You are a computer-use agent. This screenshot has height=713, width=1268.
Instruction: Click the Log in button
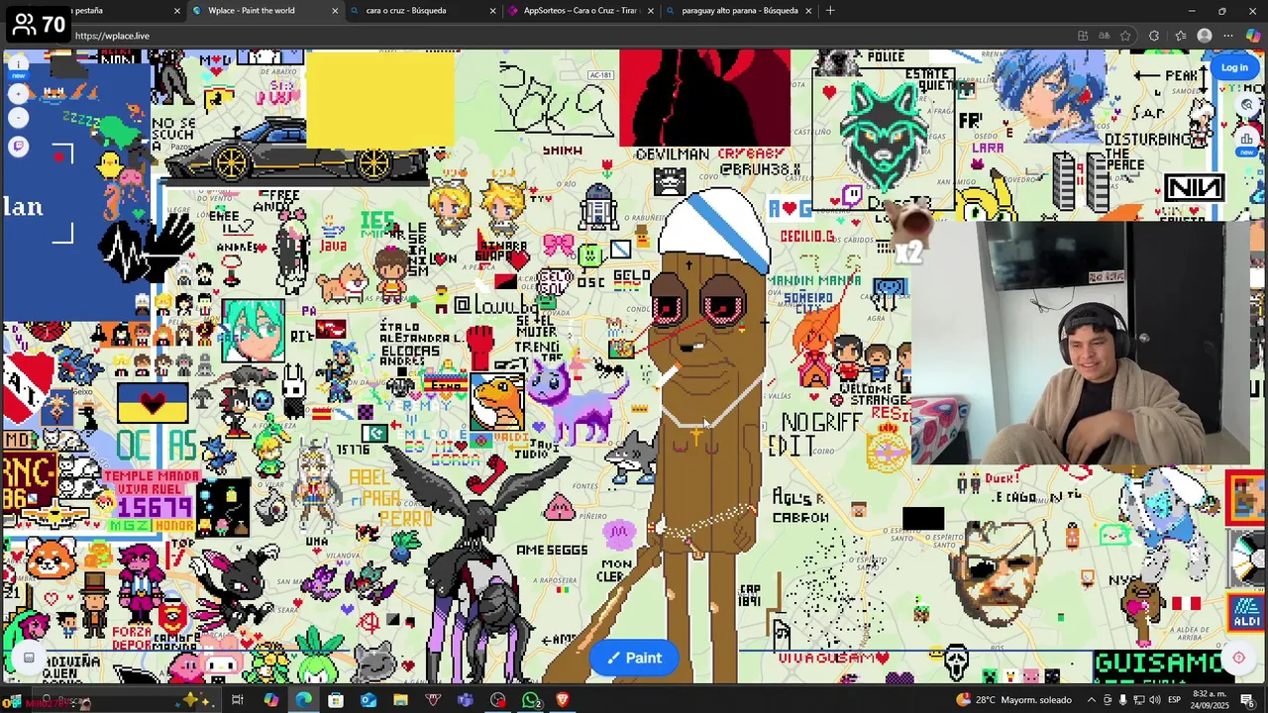point(1234,67)
